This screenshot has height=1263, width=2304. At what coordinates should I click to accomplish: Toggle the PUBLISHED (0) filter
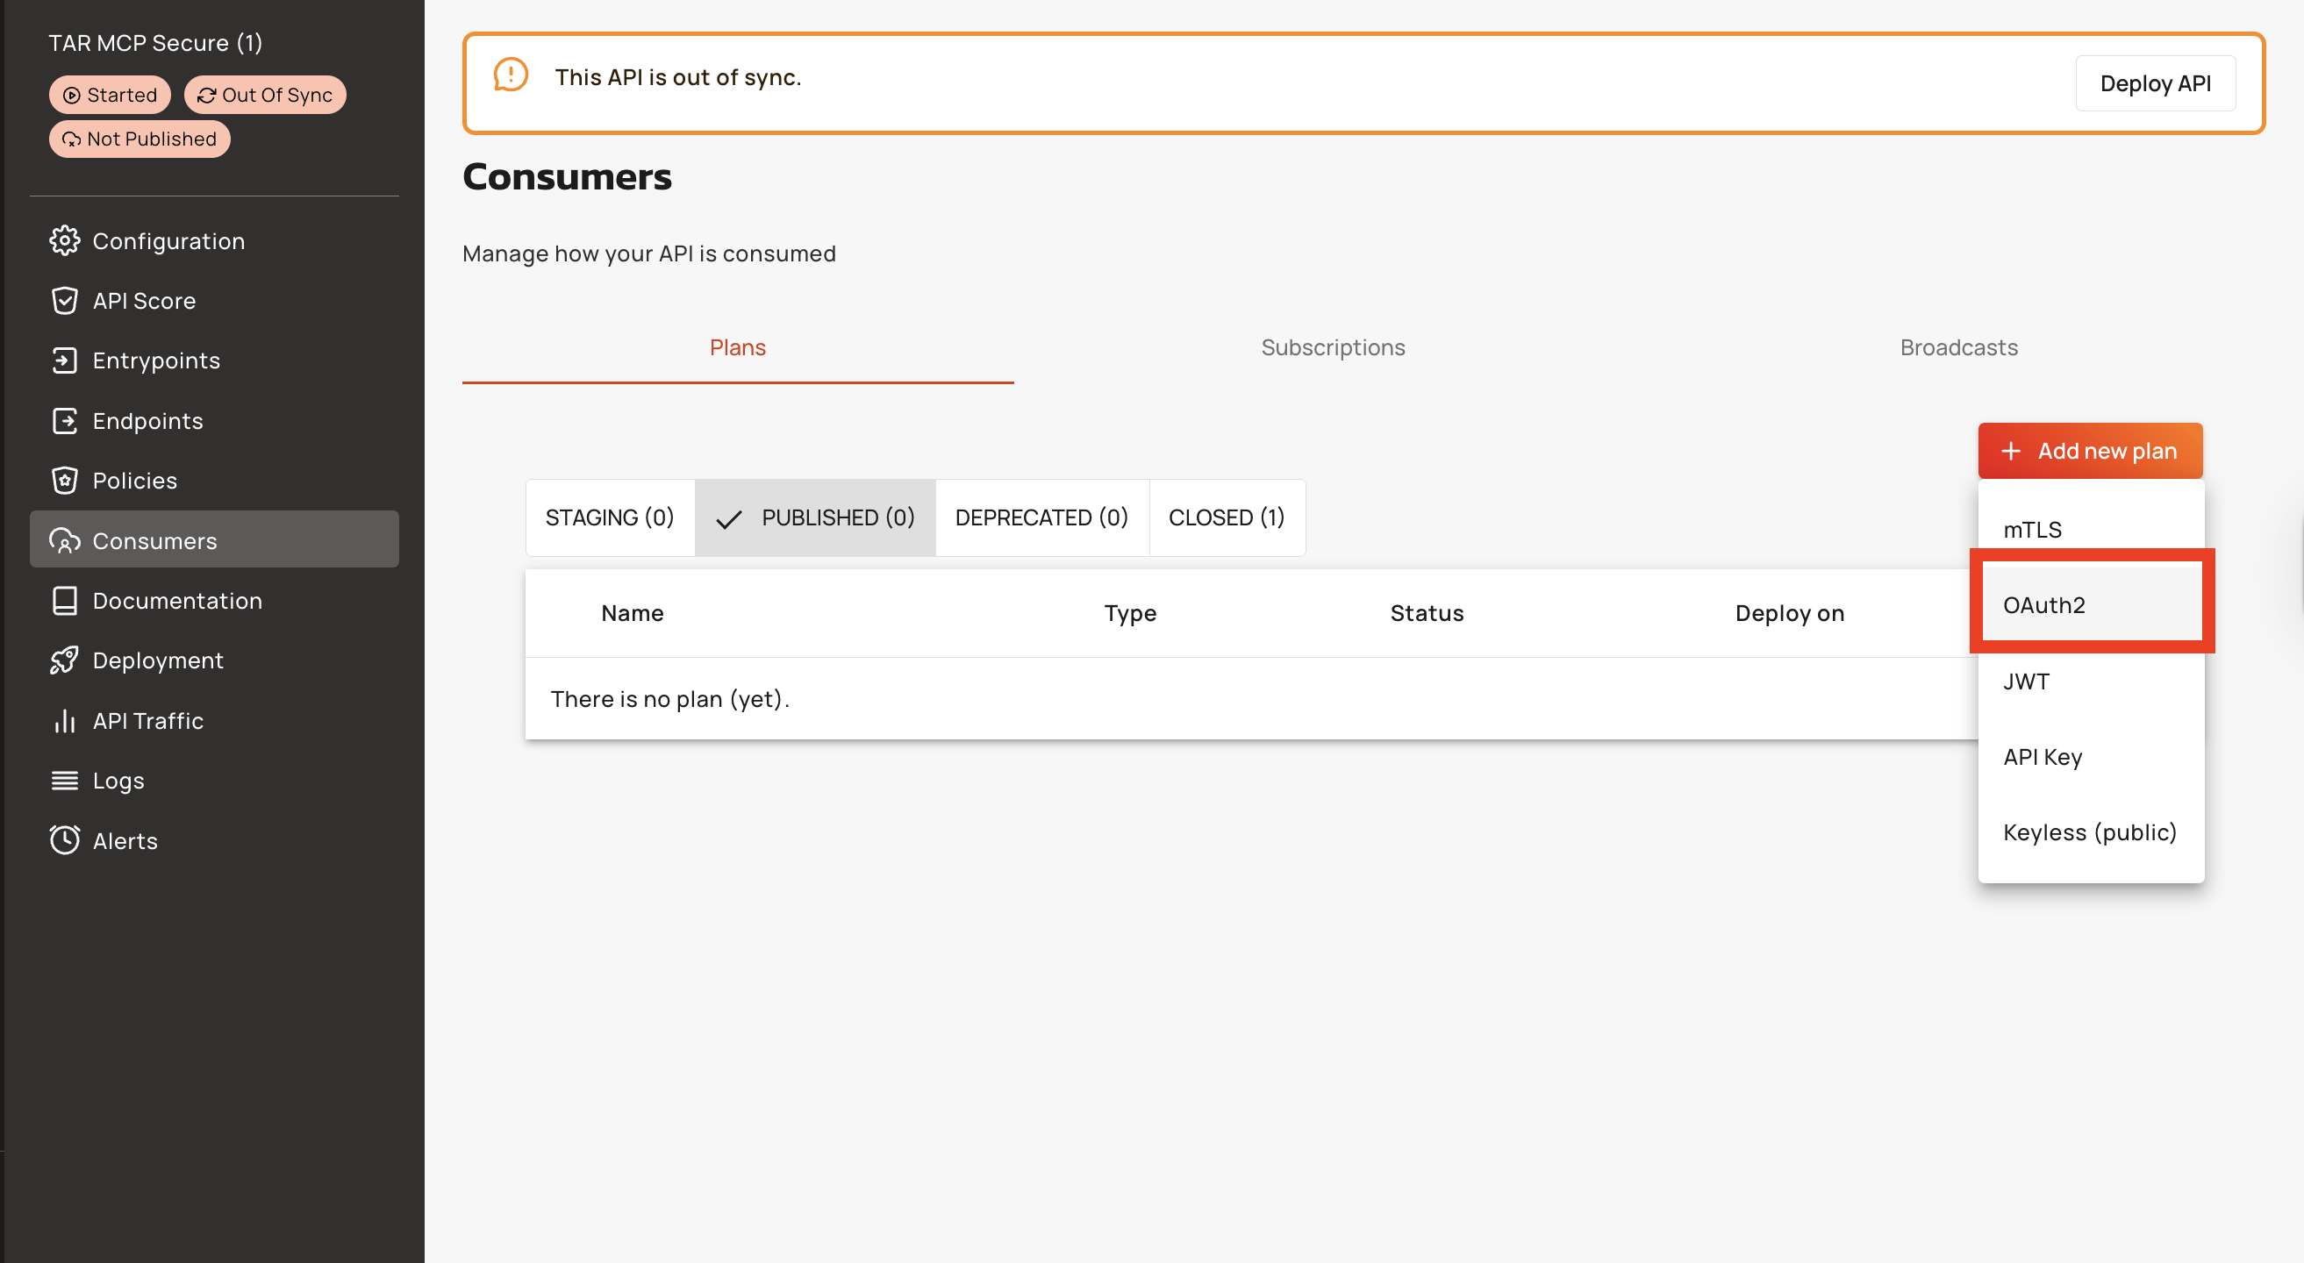pos(816,517)
